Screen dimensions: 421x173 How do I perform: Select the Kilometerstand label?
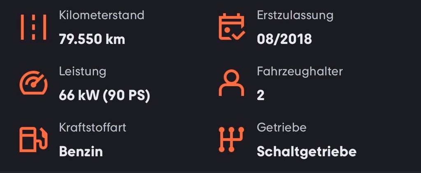pos(102,16)
